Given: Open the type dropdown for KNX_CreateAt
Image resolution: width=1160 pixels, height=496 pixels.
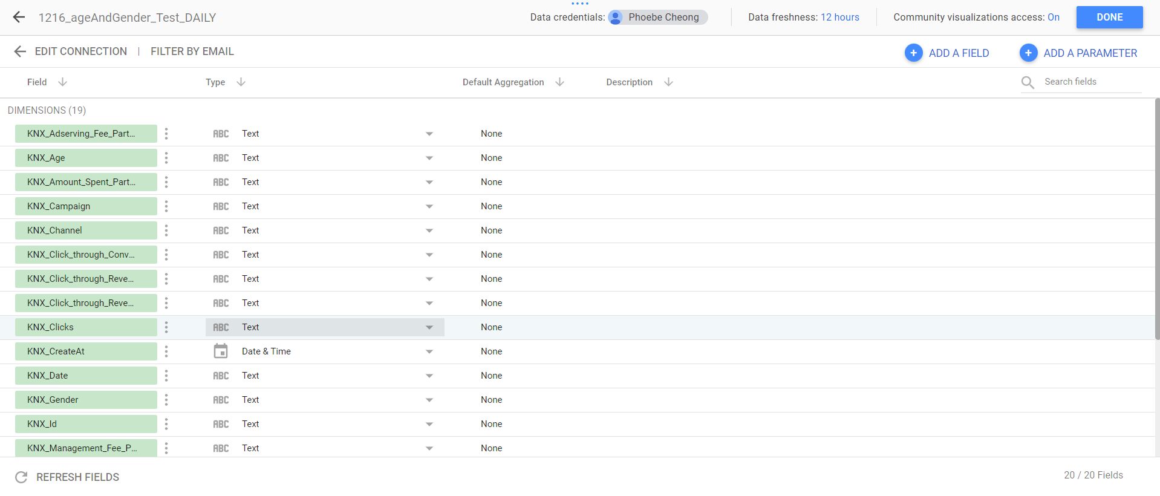Looking at the screenshot, I should pyautogui.click(x=429, y=351).
